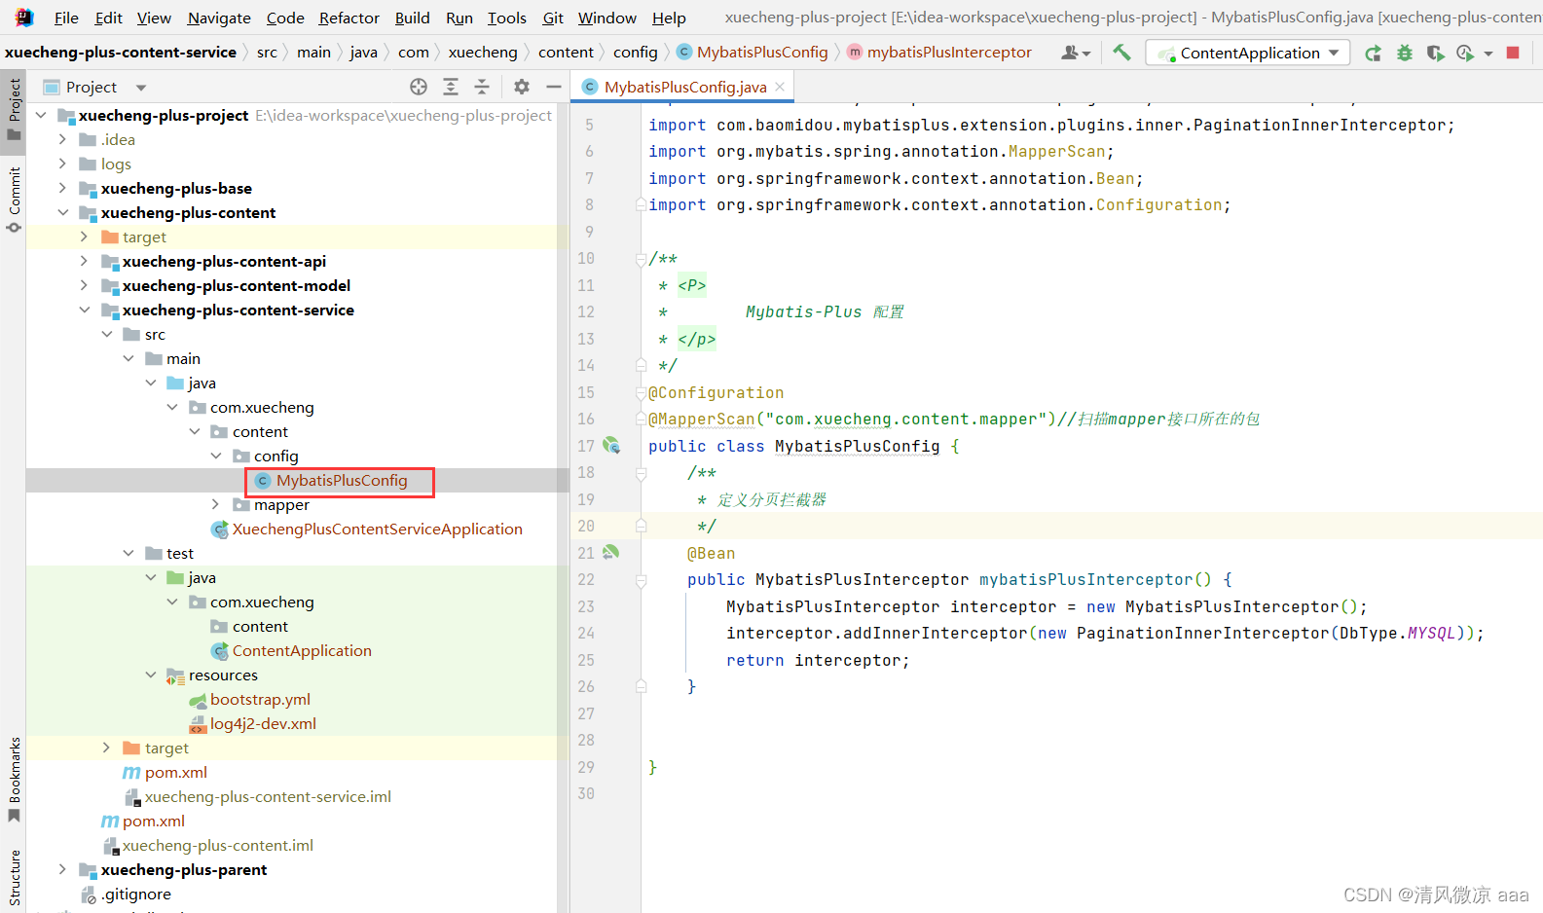The width and height of the screenshot is (1543, 913).
Task: Expand the mapper package
Action: point(216,504)
